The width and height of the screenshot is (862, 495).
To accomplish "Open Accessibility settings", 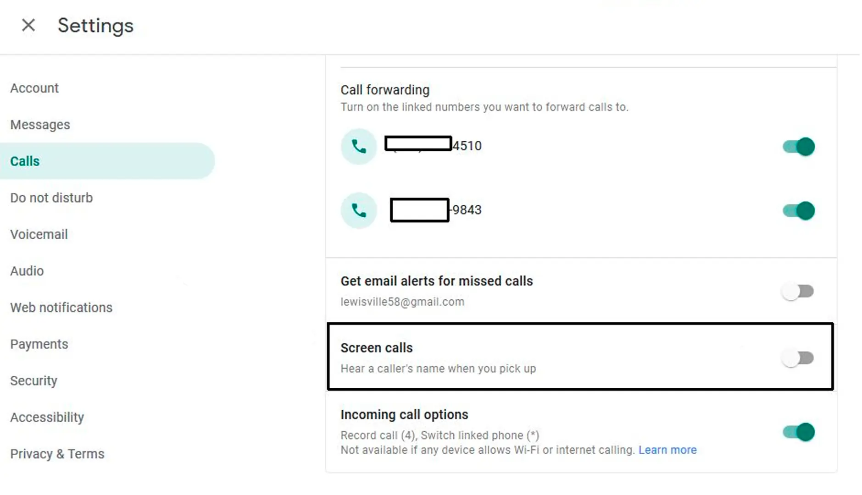I will click(x=47, y=418).
